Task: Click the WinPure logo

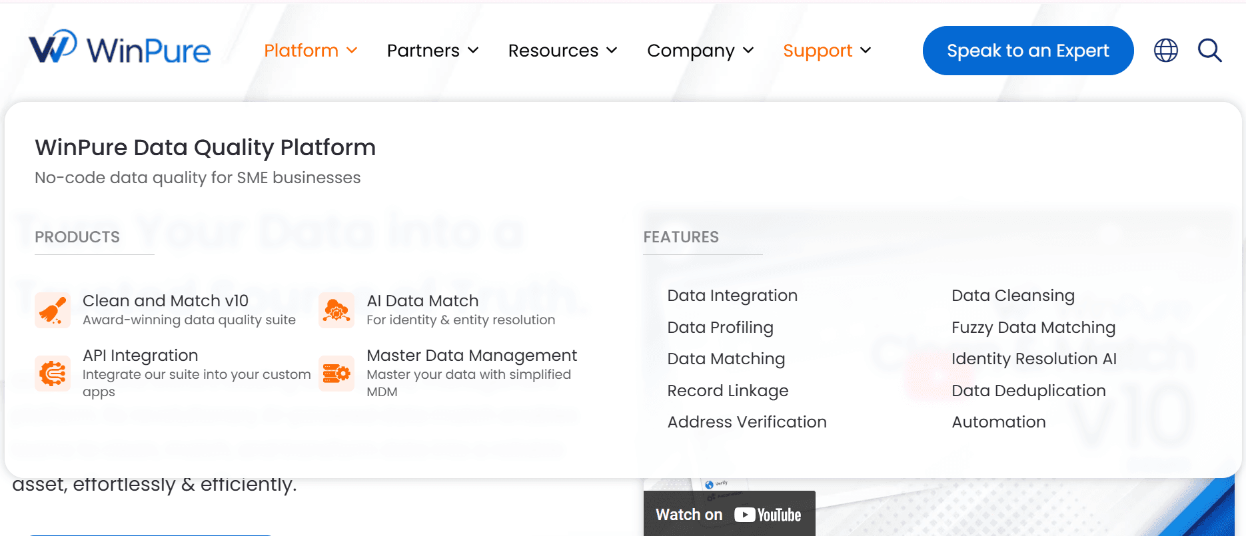Action: [120, 48]
